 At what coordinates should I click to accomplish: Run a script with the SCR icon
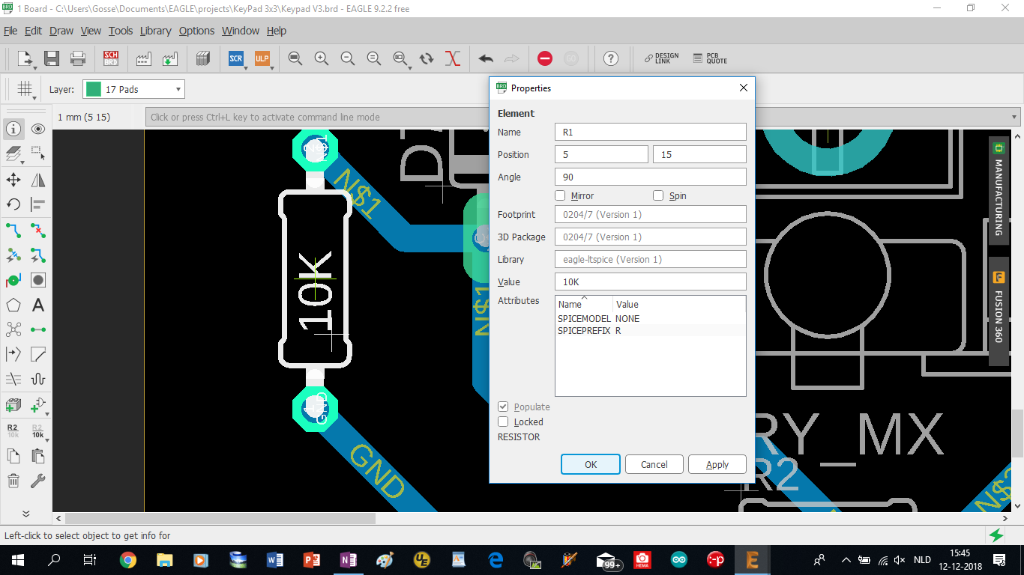click(x=236, y=58)
